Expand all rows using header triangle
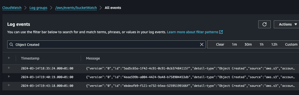Screen dimensions: 299x95 (9, 58)
